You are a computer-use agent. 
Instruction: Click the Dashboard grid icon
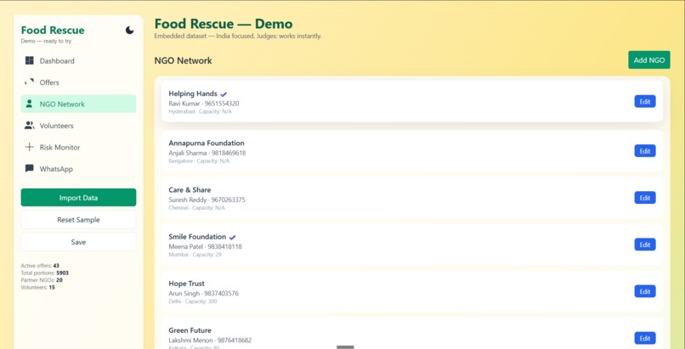tap(29, 60)
